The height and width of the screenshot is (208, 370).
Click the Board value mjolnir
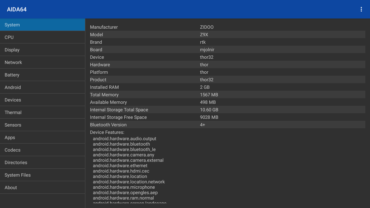tap(207, 50)
